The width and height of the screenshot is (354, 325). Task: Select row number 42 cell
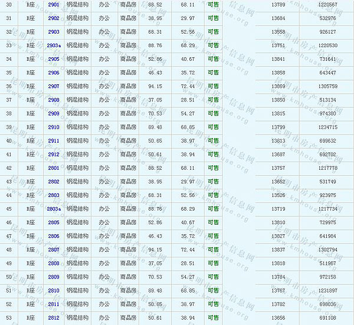point(8,168)
